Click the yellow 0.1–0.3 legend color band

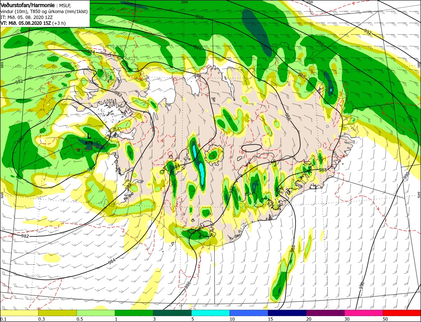[x=19, y=313]
